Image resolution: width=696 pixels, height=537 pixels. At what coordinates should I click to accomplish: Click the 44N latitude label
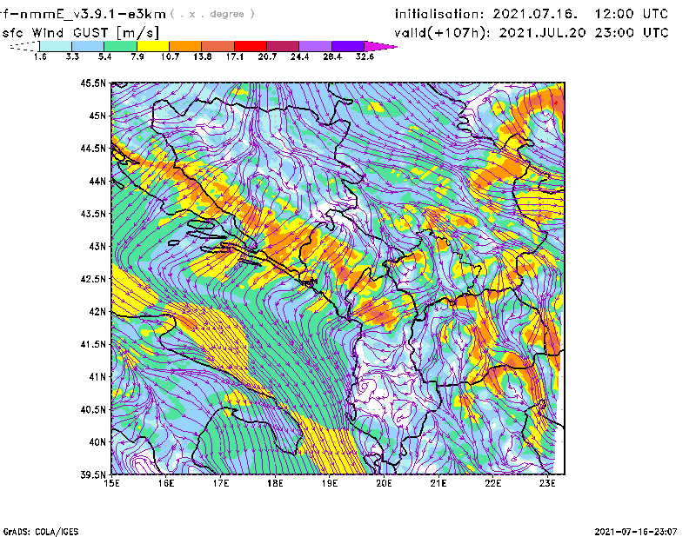97,181
